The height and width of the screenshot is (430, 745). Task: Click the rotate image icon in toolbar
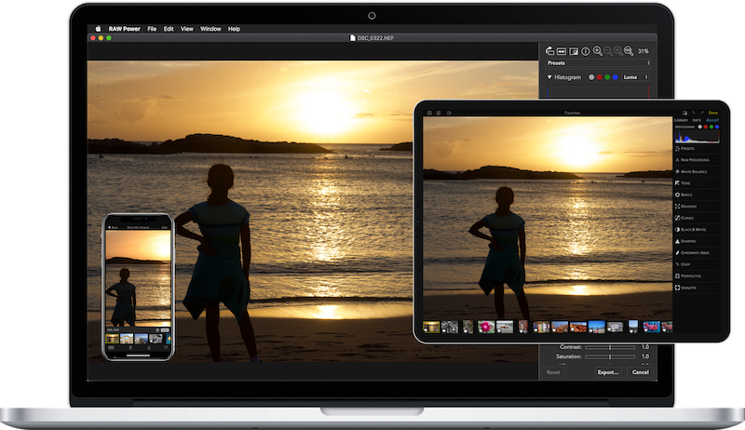click(x=550, y=50)
